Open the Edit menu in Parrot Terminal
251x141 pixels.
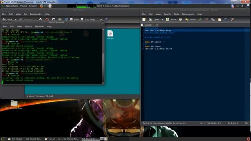(x=12, y=27)
